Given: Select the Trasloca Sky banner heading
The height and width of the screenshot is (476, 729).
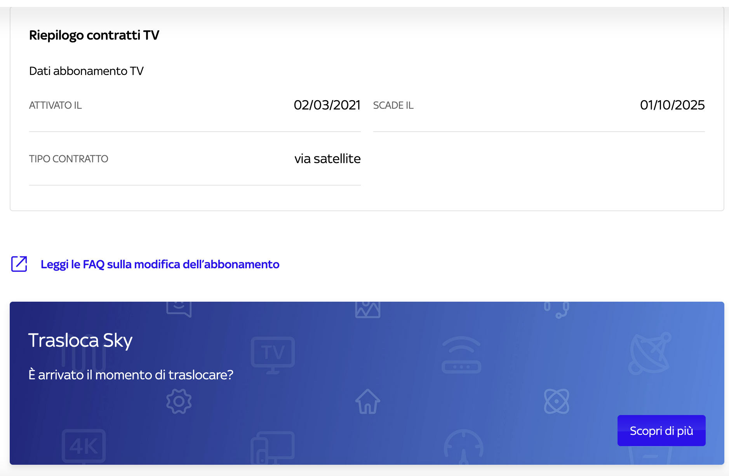Looking at the screenshot, I should point(80,340).
